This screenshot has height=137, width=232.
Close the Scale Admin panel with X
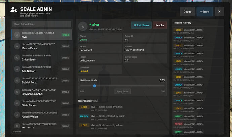[219, 12]
